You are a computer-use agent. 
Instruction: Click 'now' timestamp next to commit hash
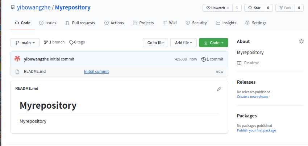coord(193,59)
